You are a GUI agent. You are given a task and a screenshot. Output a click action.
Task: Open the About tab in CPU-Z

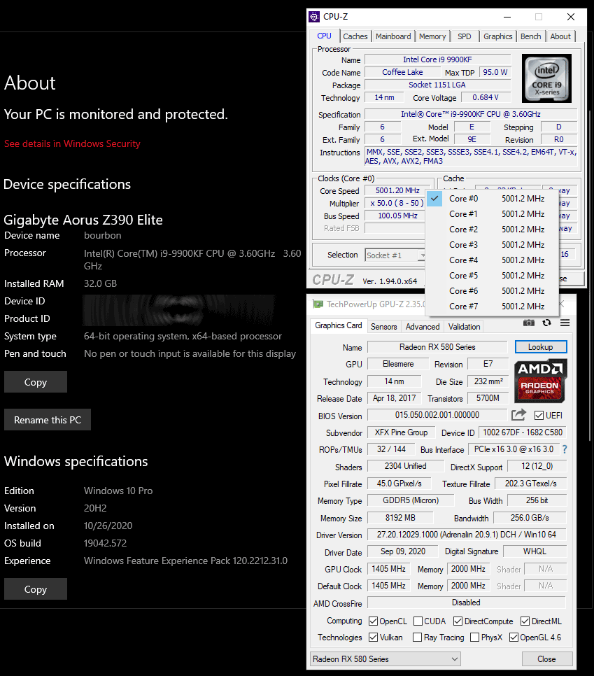[x=560, y=36]
